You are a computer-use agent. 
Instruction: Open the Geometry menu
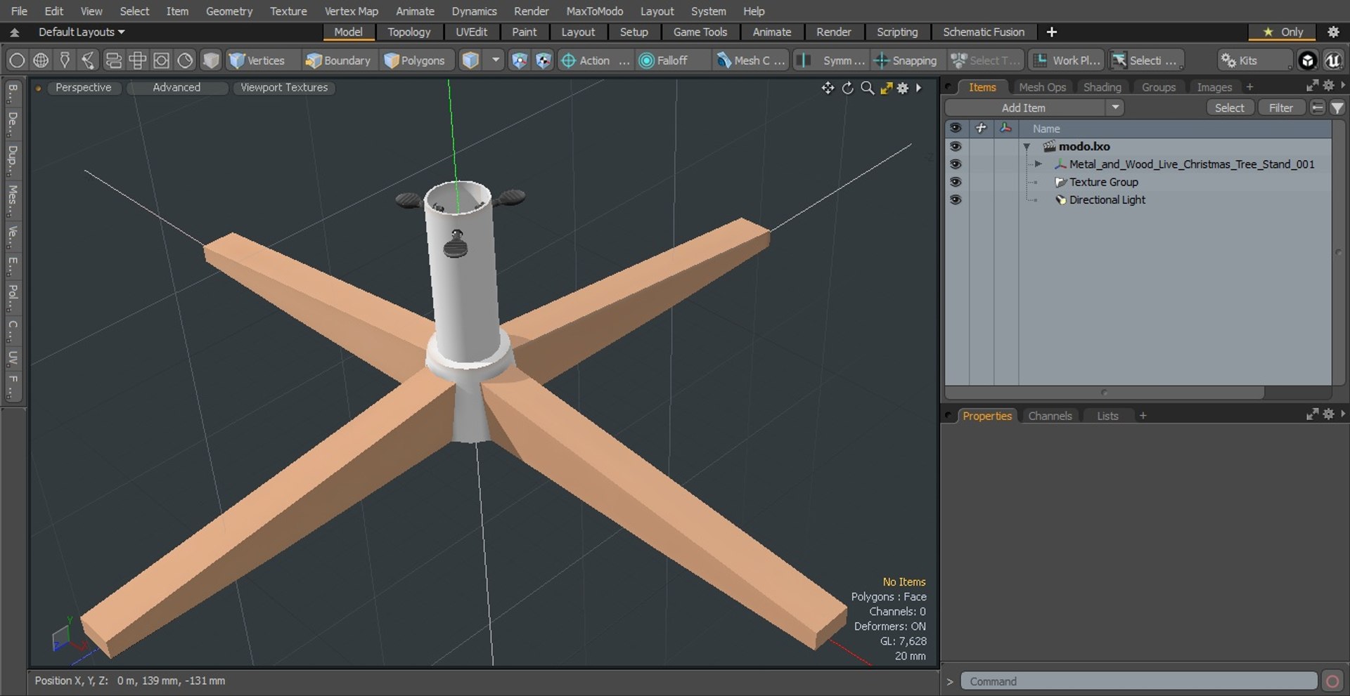(229, 11)
